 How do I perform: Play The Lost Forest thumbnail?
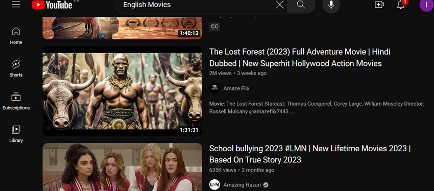pyautogui.click(x=123, y=91)
